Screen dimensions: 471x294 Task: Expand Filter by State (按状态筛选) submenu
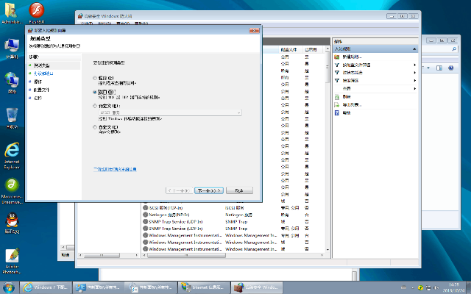[415, 73]
